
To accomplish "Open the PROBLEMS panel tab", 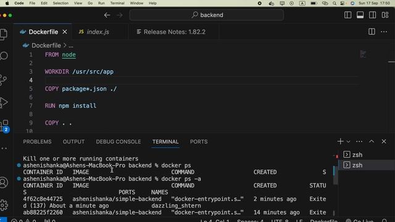I will click(x=37, y=142).
